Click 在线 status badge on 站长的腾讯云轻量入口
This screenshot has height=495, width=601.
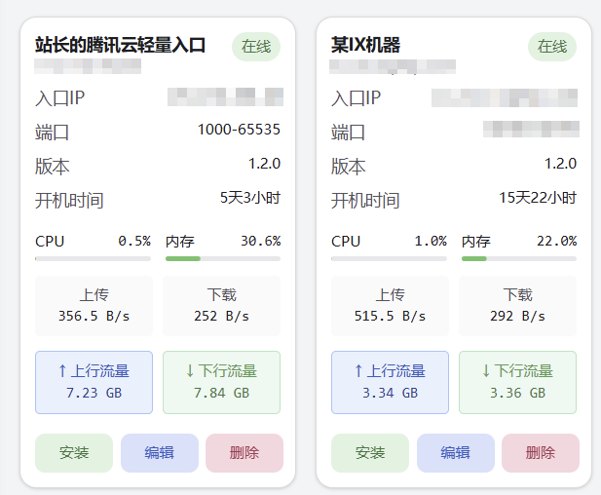coord(256,47)
